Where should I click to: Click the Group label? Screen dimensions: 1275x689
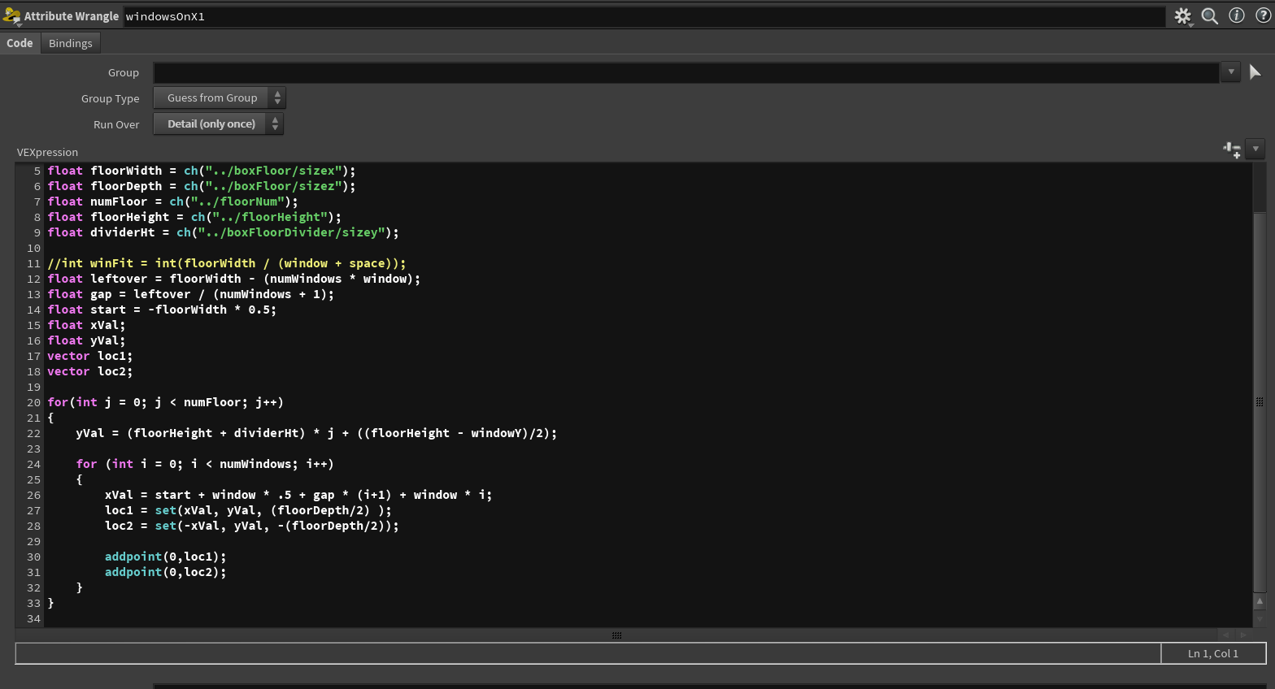point(124,72)
